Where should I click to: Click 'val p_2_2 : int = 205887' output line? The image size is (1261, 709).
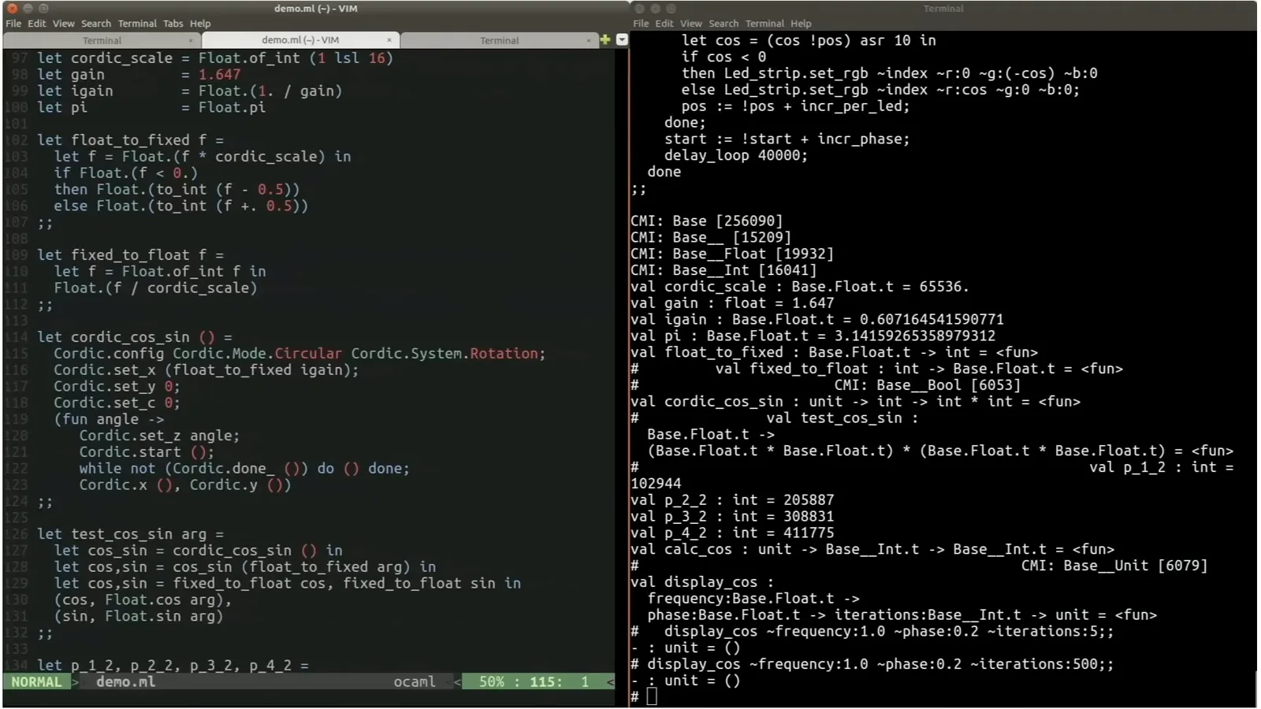[x=732, y=500]
